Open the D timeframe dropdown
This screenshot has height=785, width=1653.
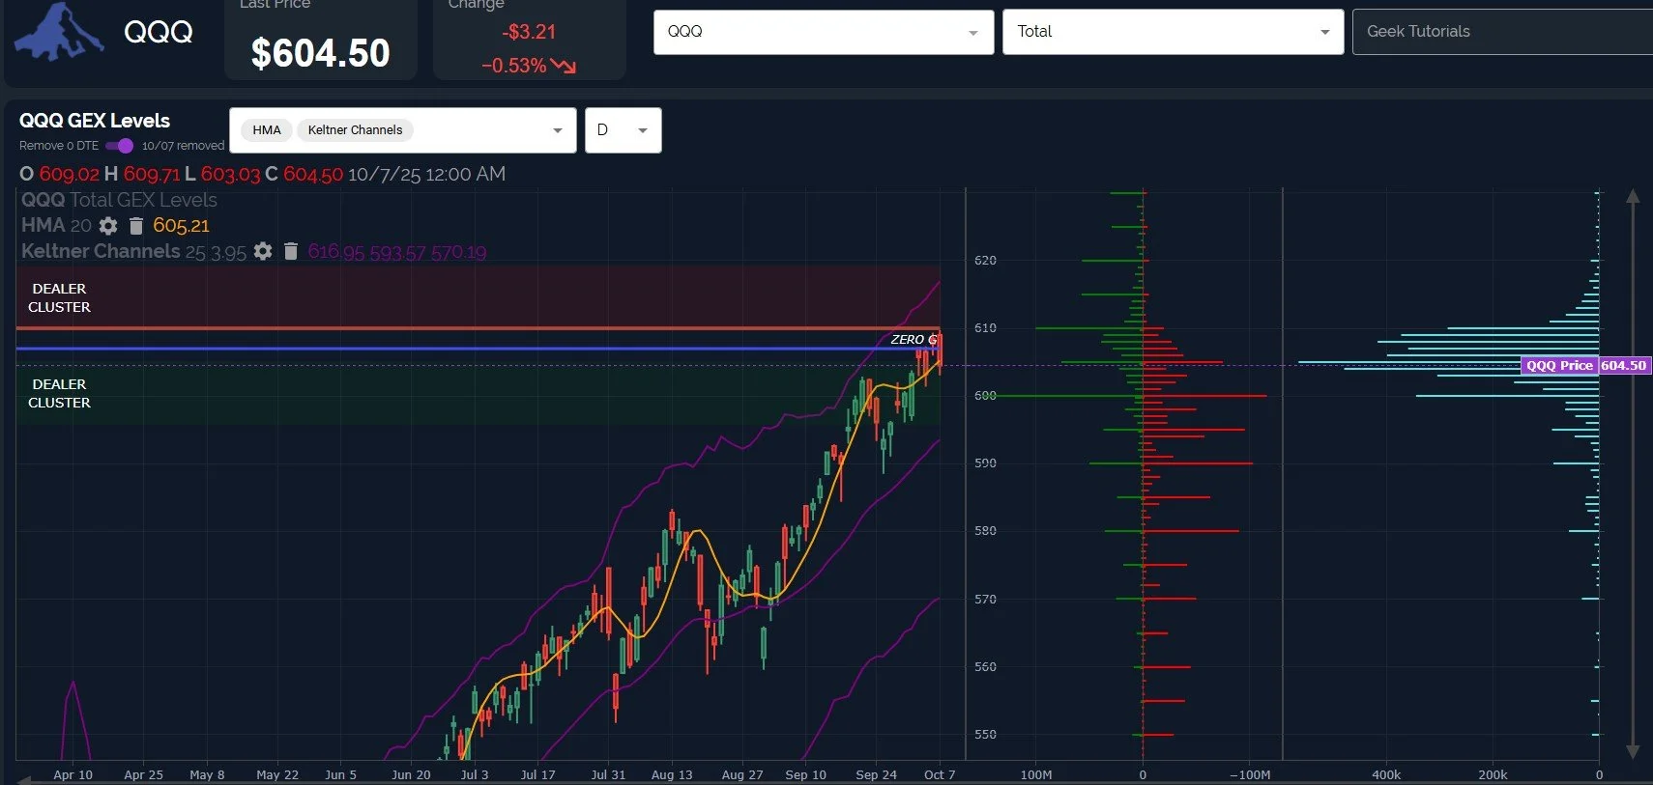[623, 130]
